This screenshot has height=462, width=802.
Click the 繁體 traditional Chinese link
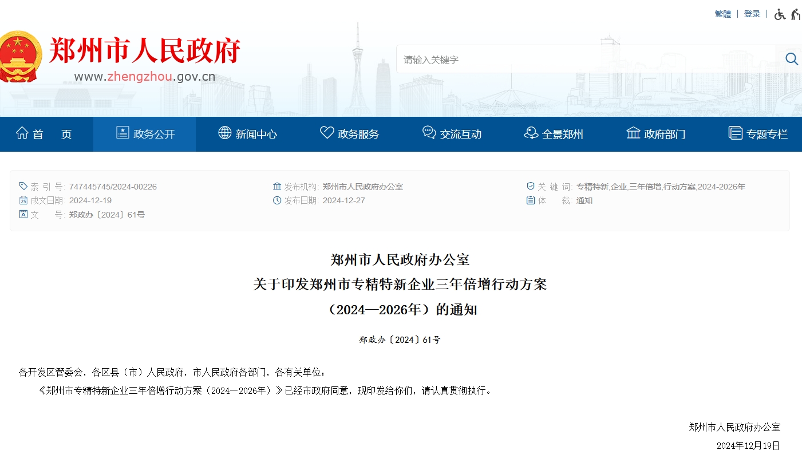[x=723, y=13]
